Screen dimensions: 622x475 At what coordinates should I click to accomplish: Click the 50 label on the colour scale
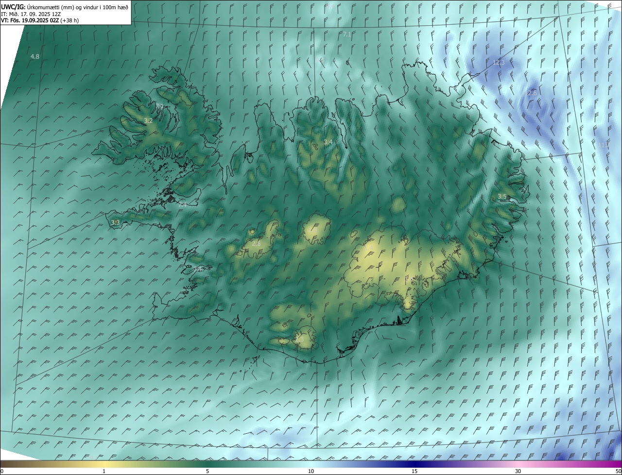[618, 471]
